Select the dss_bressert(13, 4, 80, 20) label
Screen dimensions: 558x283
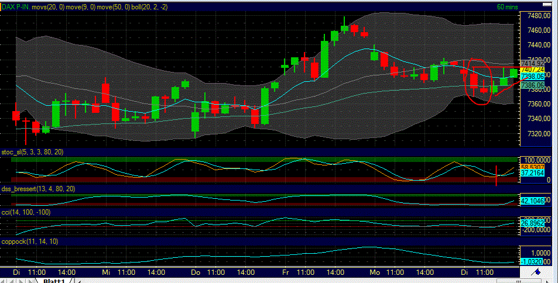coord(38,189)
